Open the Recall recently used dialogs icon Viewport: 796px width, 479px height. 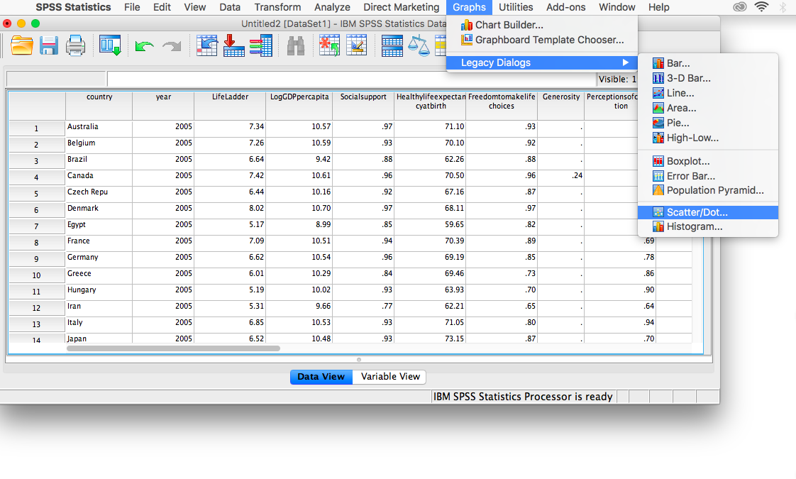tap(110, 45)
